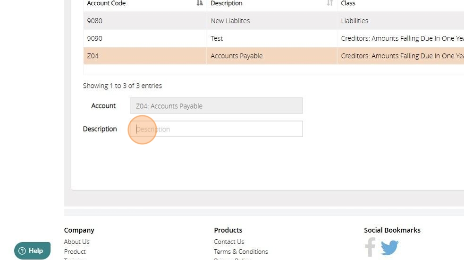
Task: Open the Facebook social bookmark icon
Action: tap(371, 247)
